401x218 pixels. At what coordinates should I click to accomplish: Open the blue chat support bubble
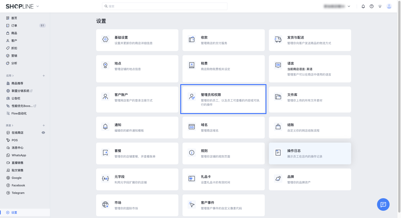click(383, 205)
